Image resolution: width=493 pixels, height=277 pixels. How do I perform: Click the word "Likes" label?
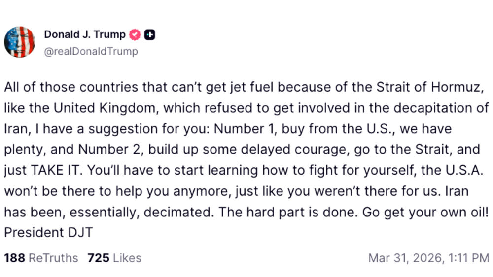tap(127, 258)
